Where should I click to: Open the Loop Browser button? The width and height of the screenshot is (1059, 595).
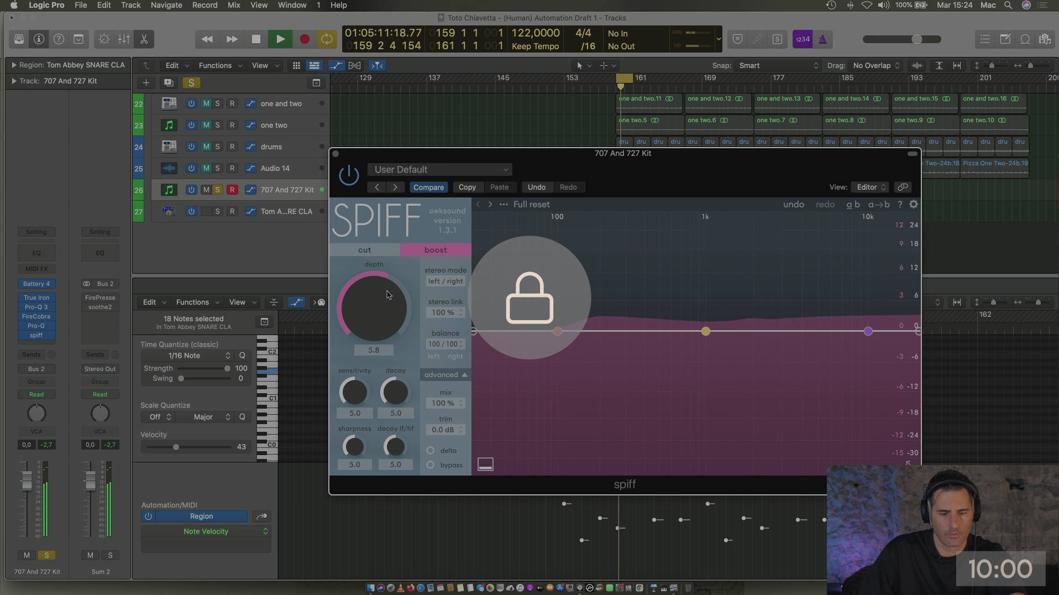tap(1025, 39)
